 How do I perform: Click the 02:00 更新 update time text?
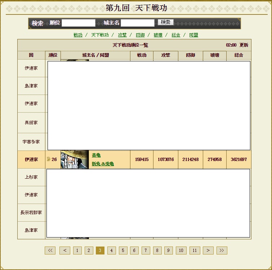tap(237, 45)
